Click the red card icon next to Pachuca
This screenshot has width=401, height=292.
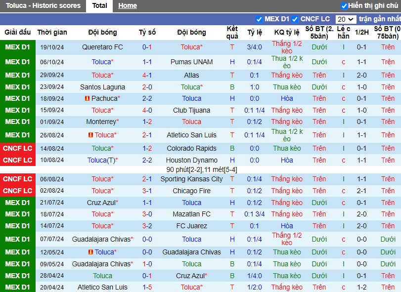[87, 98]
